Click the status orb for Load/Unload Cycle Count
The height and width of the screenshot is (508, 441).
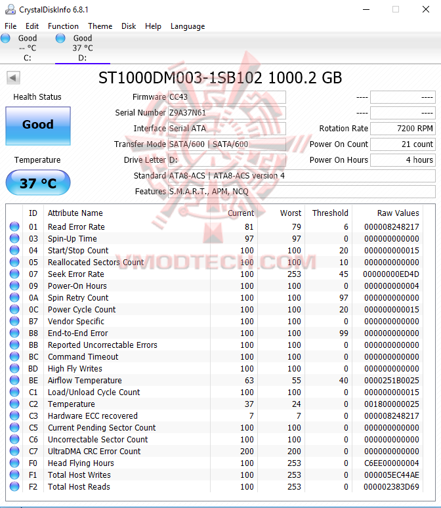pyautogui.click(x=14, y=392)
